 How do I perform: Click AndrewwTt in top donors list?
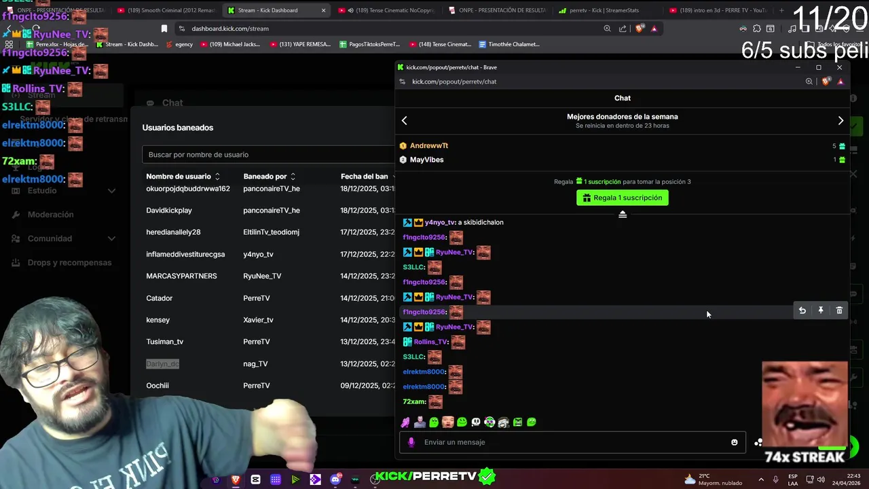[x=429, y=146]
